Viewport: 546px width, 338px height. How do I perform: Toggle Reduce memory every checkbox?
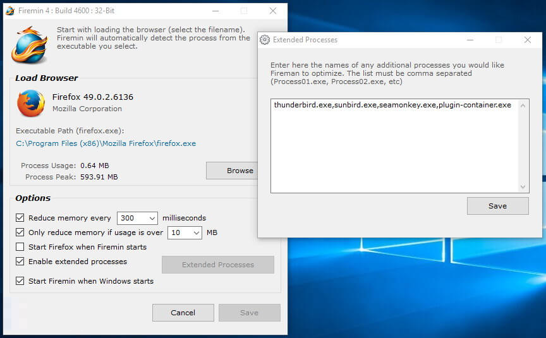(20, 218)
